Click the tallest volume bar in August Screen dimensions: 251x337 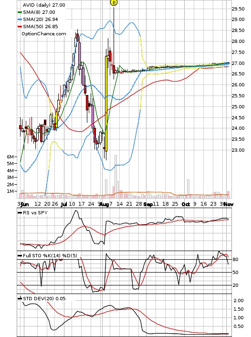coord(115,174)
